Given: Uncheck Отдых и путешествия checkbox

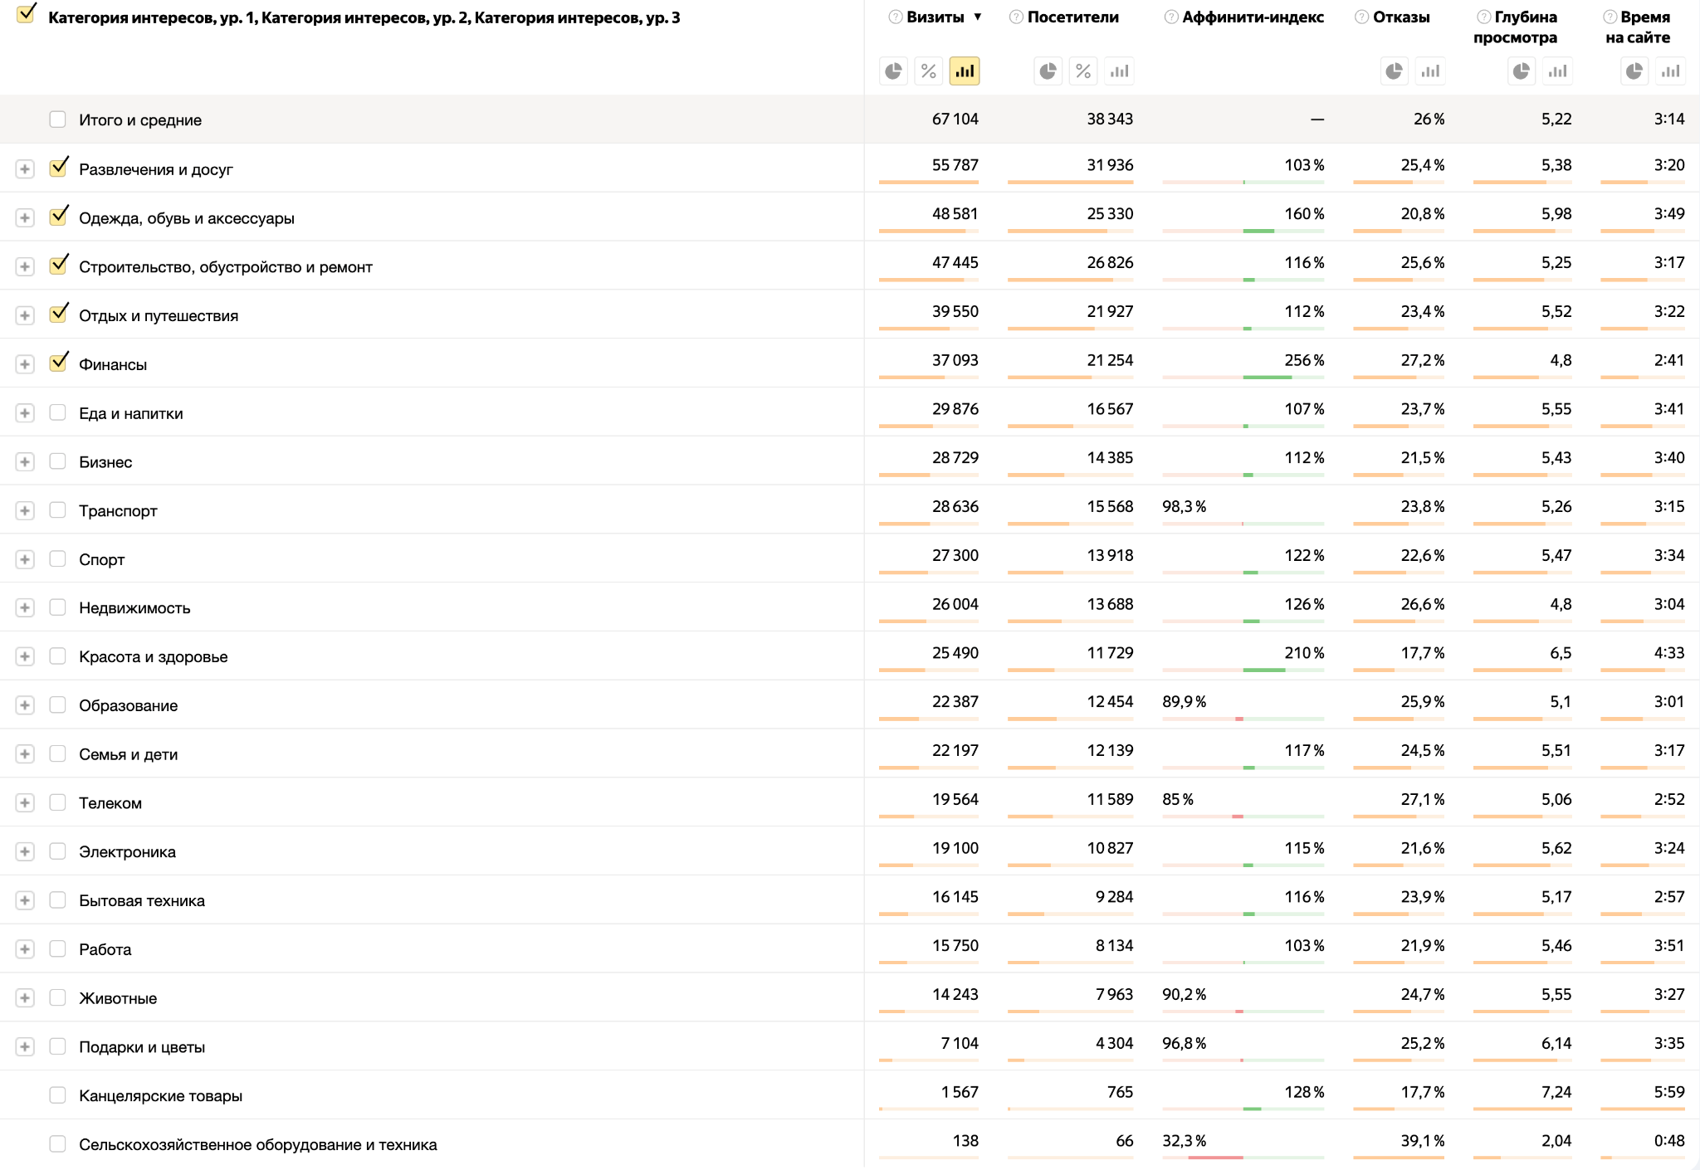Looking at the screenshot, I should (58, 314).
